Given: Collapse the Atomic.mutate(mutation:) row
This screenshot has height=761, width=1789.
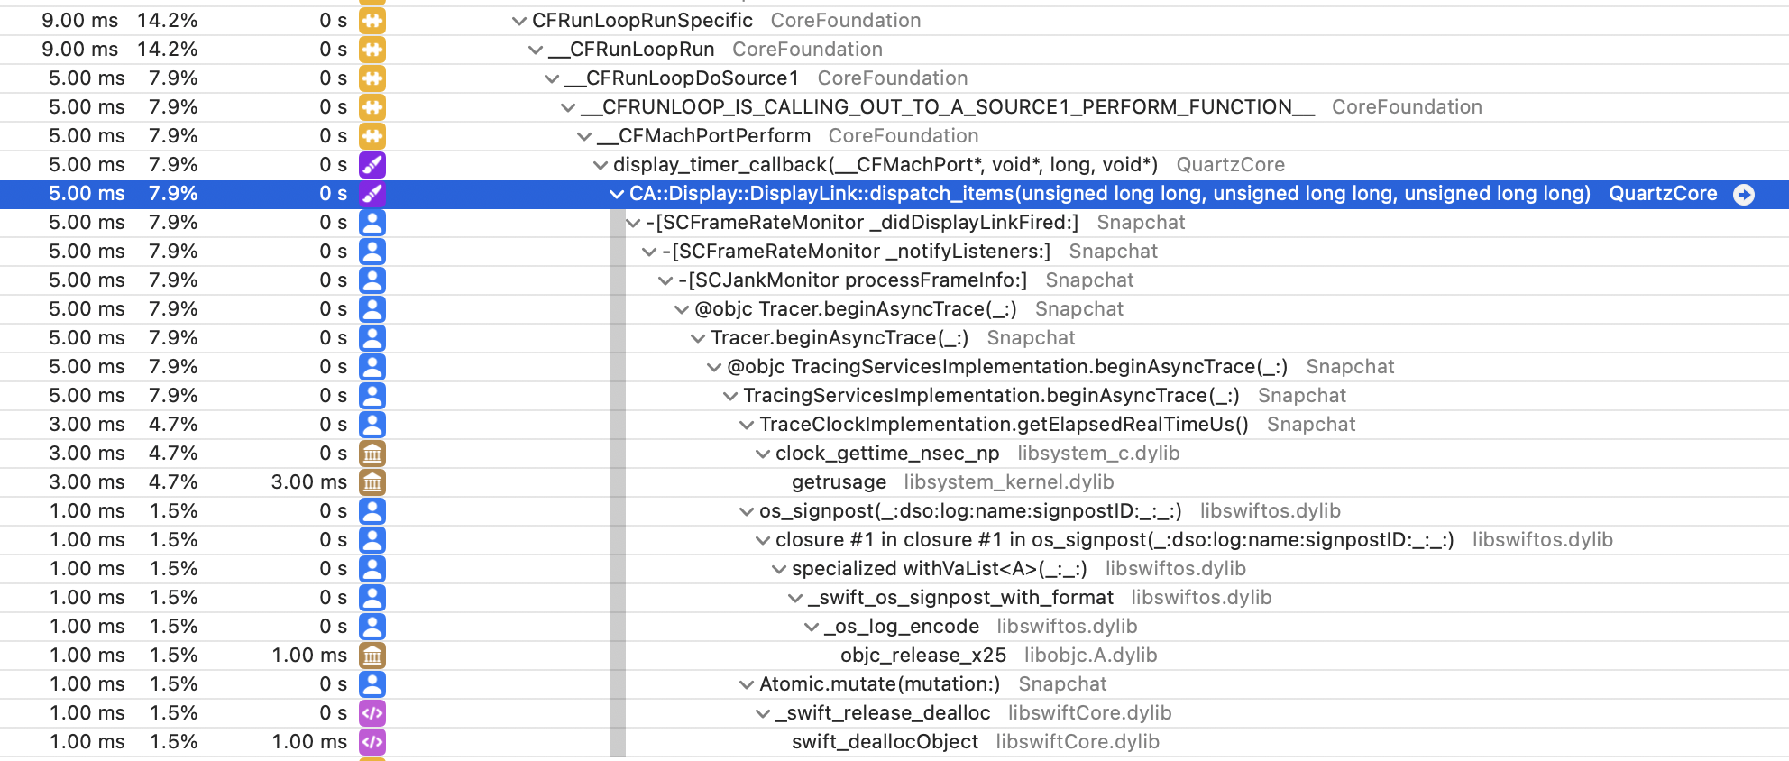Looking at the screenshot, I should click(747, 684).
